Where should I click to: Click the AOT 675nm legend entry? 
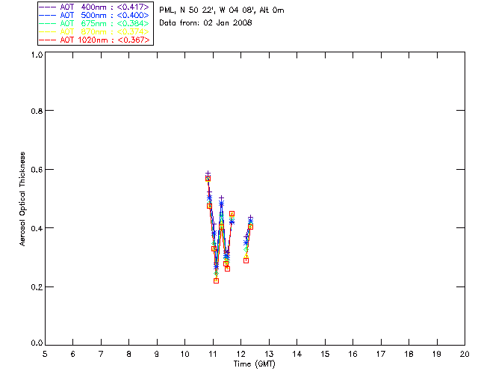click(x=94, y=23)
